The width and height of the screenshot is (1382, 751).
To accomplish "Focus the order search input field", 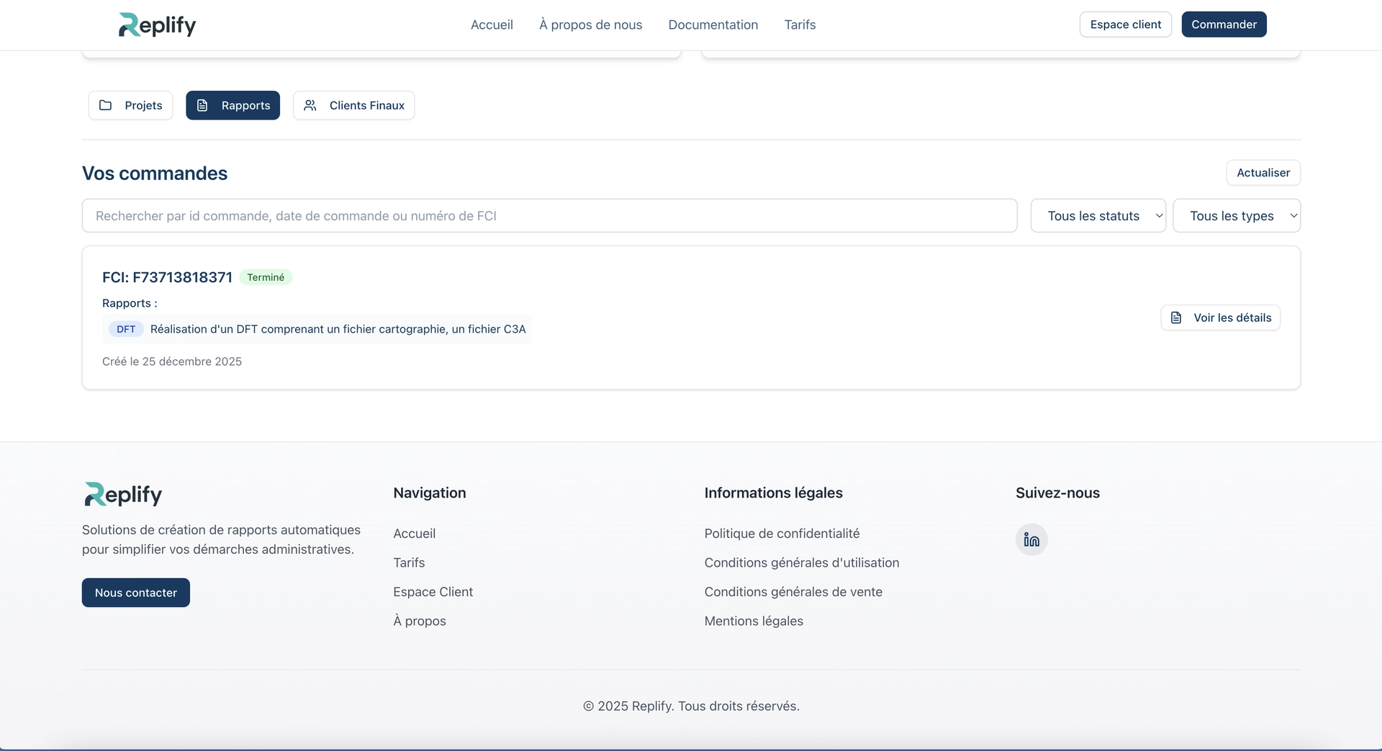I will (x=548, y=215).
